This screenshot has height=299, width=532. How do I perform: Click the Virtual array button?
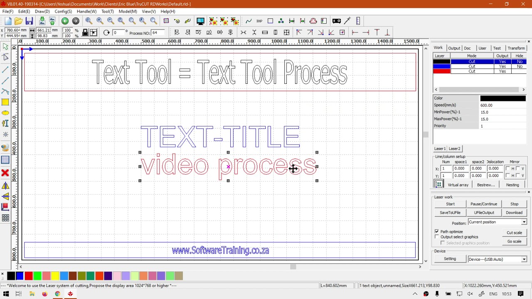(458, 185)
